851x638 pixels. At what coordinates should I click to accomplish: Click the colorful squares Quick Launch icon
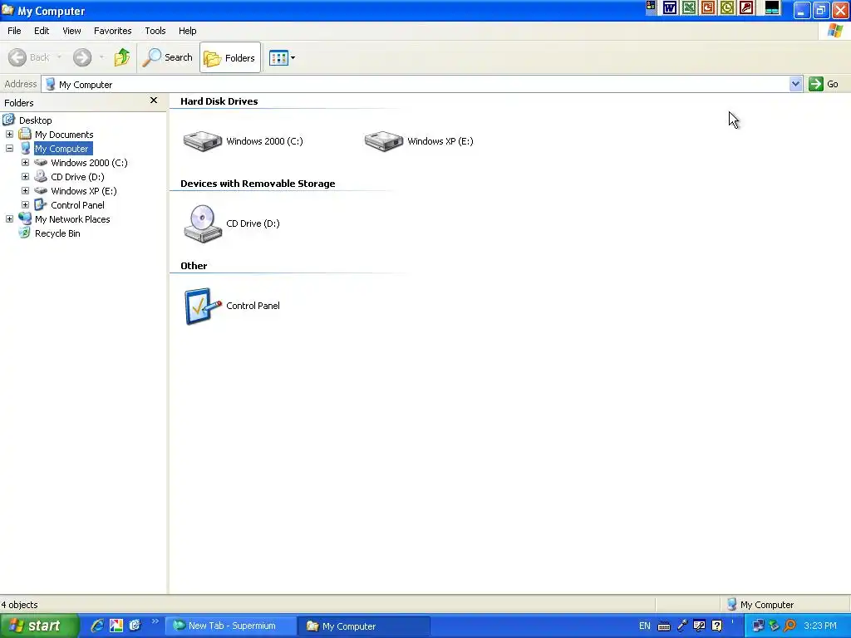point(116,626)
